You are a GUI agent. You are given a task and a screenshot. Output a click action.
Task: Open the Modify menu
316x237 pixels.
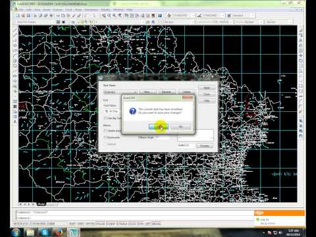105,10
